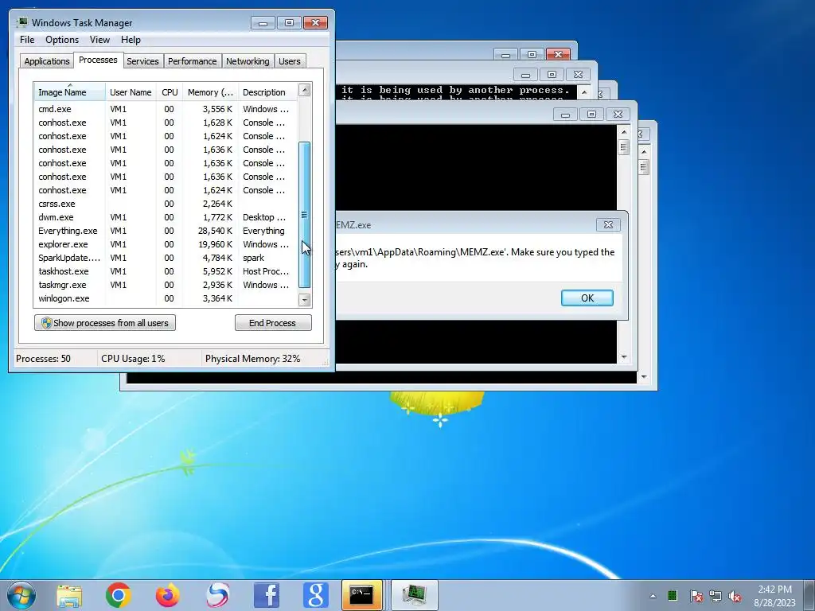Switch to the Users tab
815x611 pixels.
pyautogui.click(x=289, y=61)
